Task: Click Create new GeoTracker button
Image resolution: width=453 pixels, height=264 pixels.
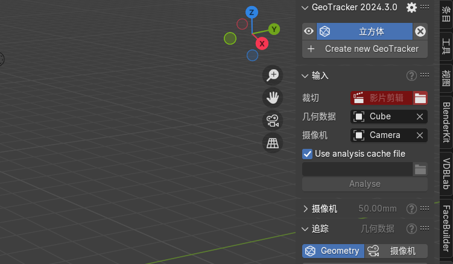Action: [365, 49]
